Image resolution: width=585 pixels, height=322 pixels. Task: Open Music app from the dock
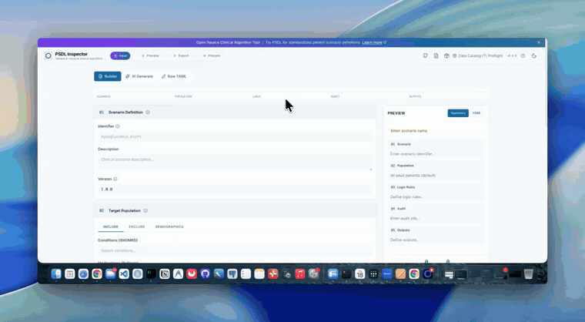(300, 273)
